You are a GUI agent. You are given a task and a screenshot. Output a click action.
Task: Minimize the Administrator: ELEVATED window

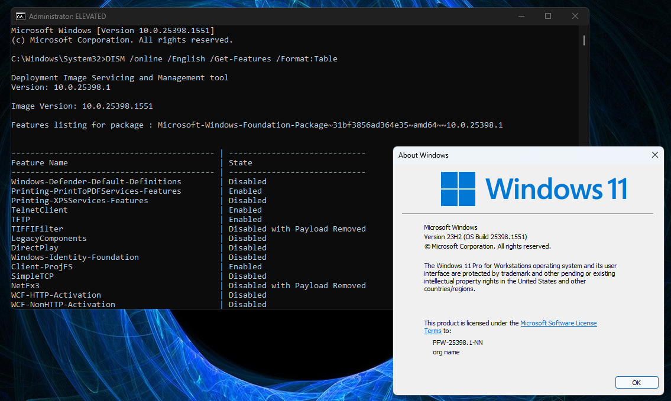(x=521, y=17)
